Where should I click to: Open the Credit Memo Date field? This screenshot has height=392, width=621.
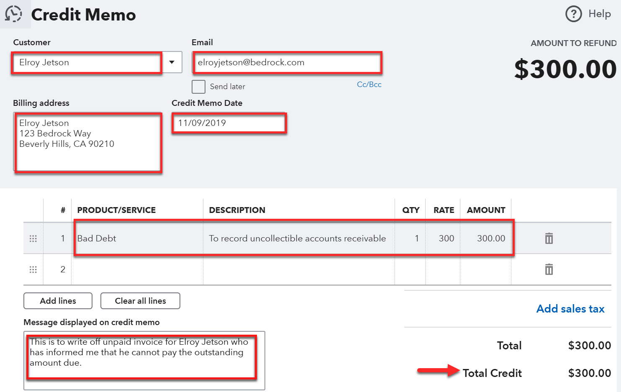click(229, 123)
